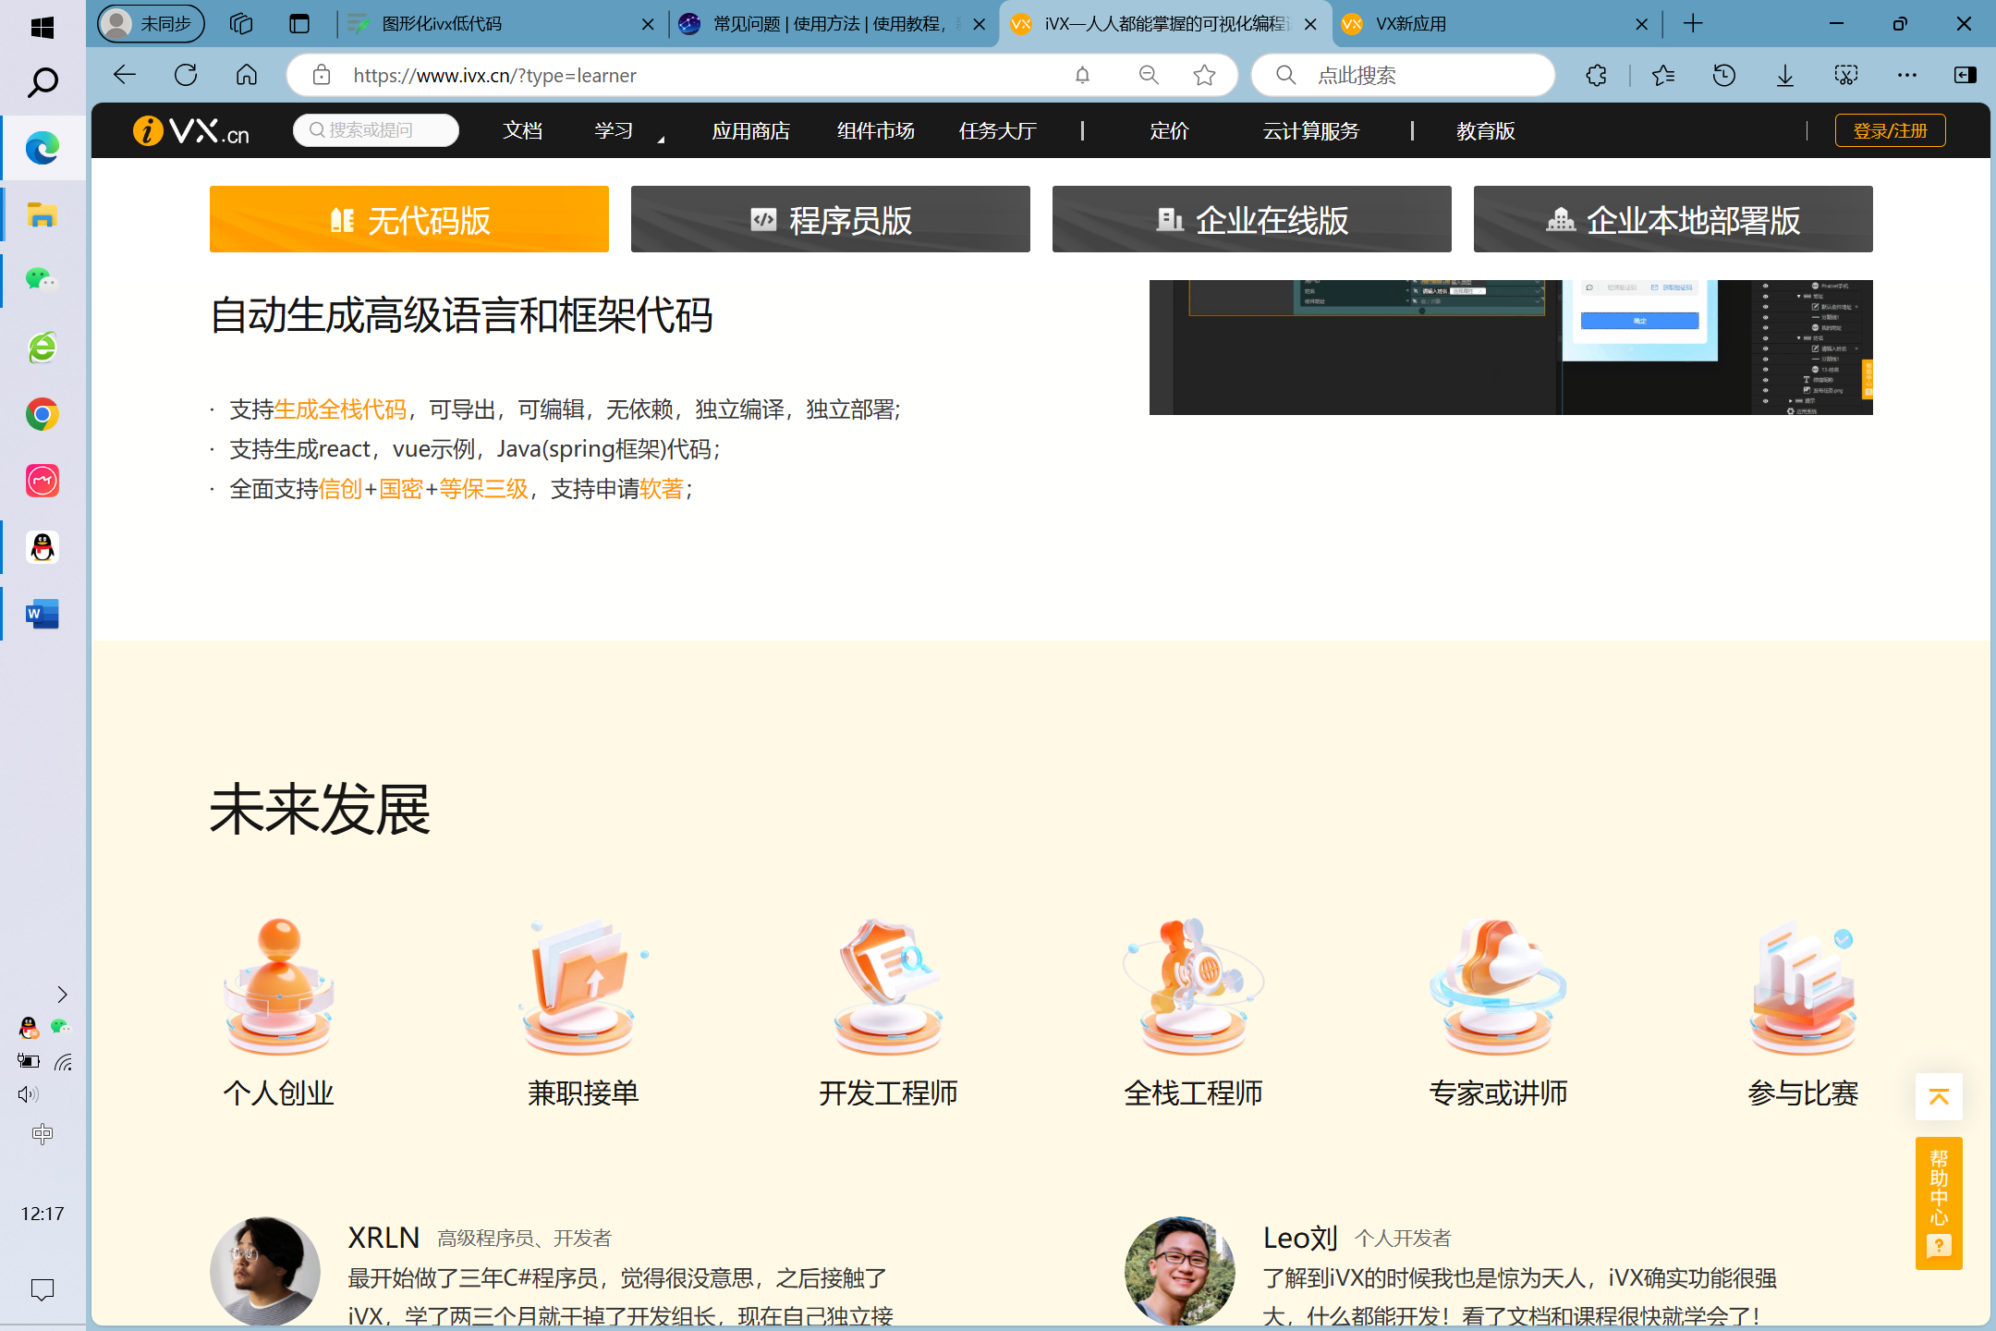Open 文档 in site navigation
This screenshot has width=1996, height=1331.
[522, 131]
